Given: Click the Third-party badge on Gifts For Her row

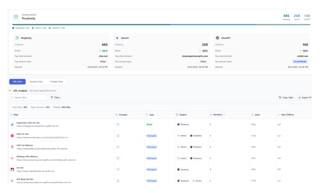Looking at the screenshot, I should [152, 136].
